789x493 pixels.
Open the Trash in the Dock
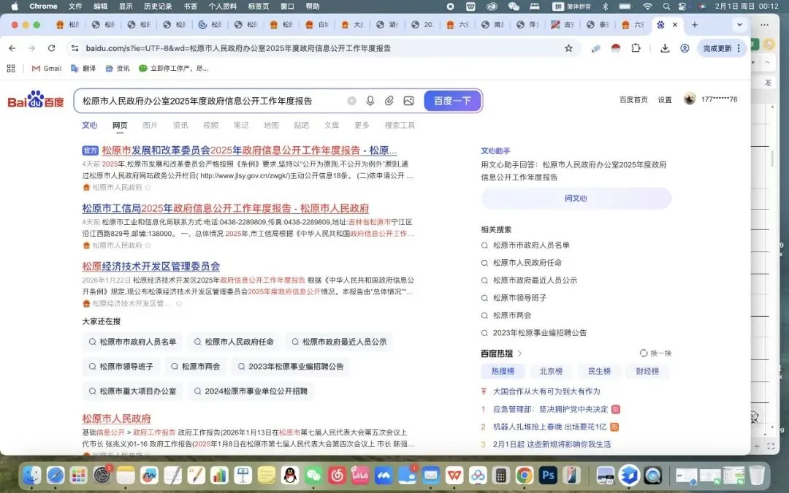(x=757, y=475)
